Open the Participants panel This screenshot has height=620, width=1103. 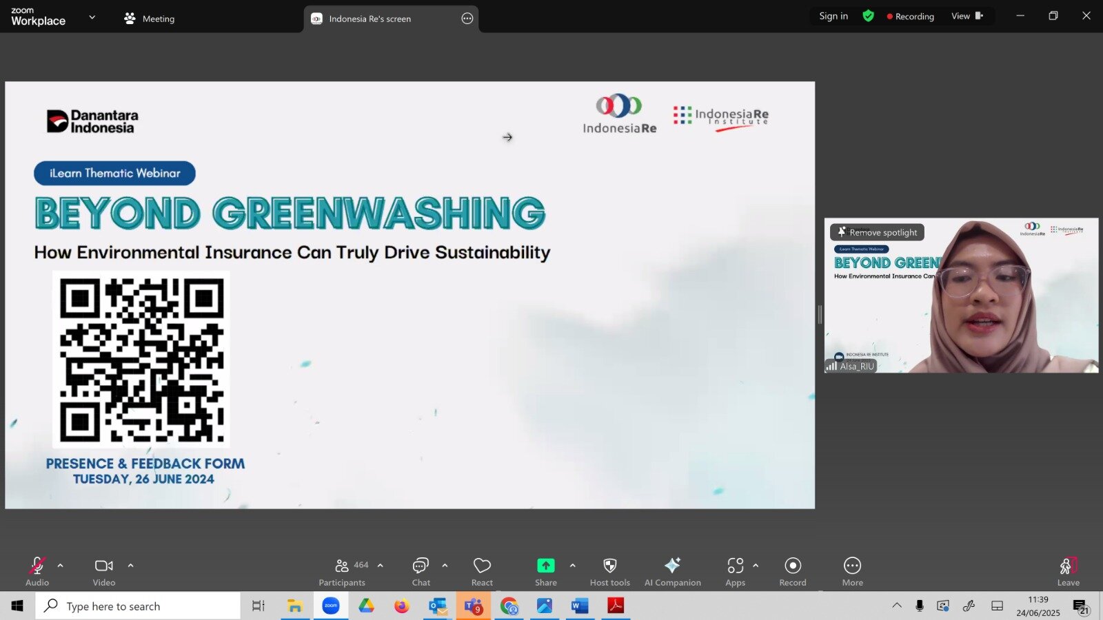pos(343,572)
